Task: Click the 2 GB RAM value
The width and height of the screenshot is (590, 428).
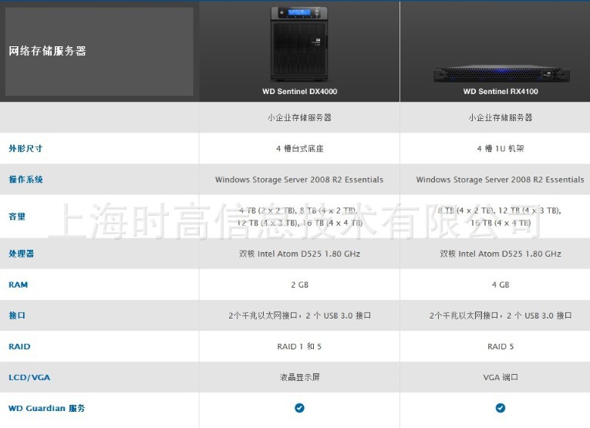Action: point(299,285)
